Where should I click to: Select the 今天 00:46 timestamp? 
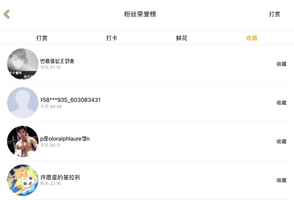(x=51, y=107)
